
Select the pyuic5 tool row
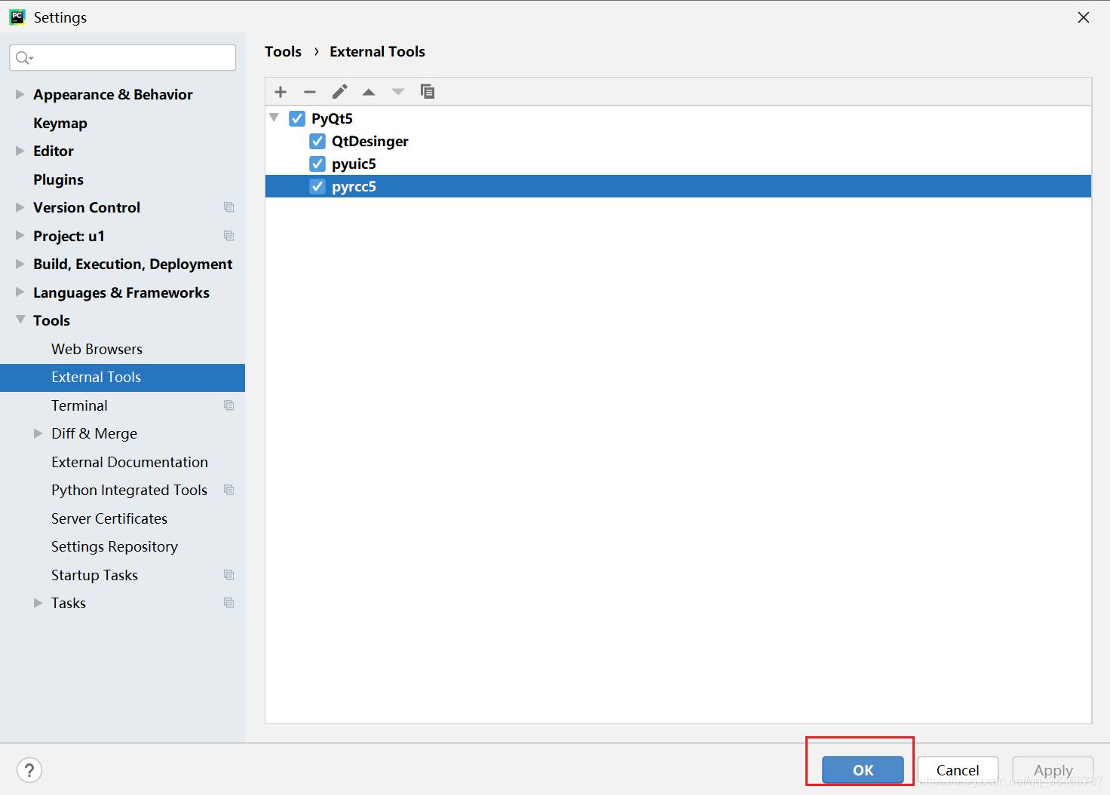pos(678,164)
